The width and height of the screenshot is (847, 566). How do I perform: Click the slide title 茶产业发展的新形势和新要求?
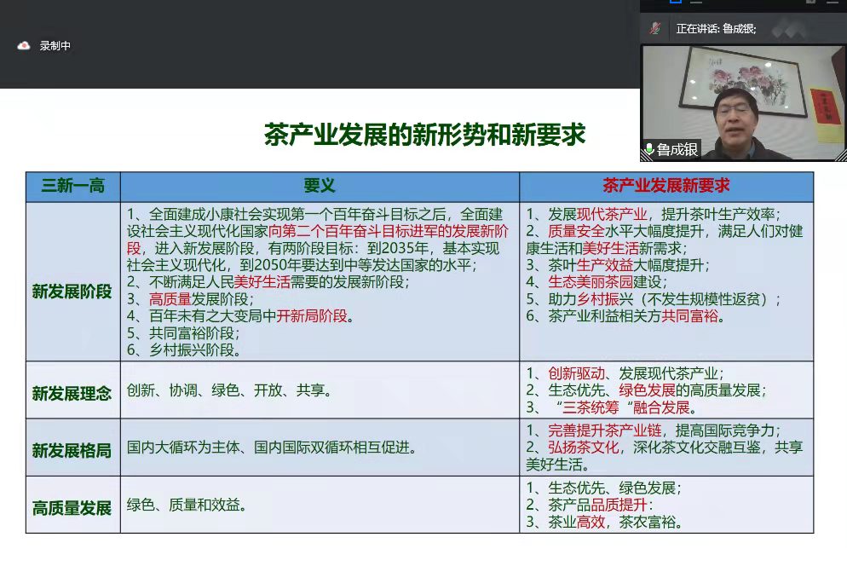[x=424, y=135]
